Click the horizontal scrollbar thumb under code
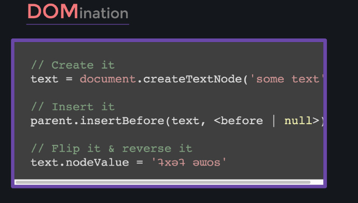Viewport: 358px width, 203px height. tap(163, 182)
